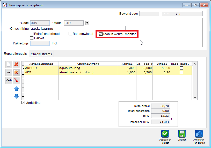Image resolution: width=211 pixels, height=148 pixels.
Task: Toggle the Bandenwissel checkbox
Action: click(70, 34)
